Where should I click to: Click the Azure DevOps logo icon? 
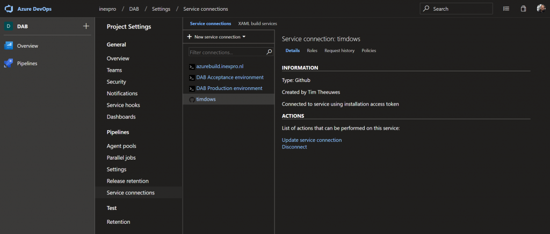pyautogui.click(x=9, y=9)
